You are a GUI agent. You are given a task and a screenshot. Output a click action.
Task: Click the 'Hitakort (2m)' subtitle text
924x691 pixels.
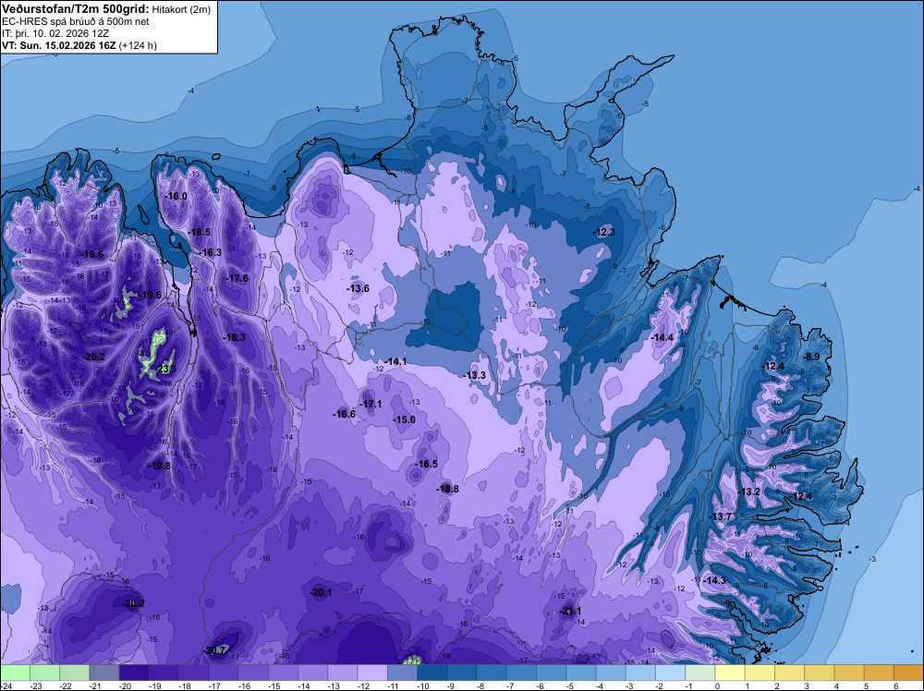point(181,9)
